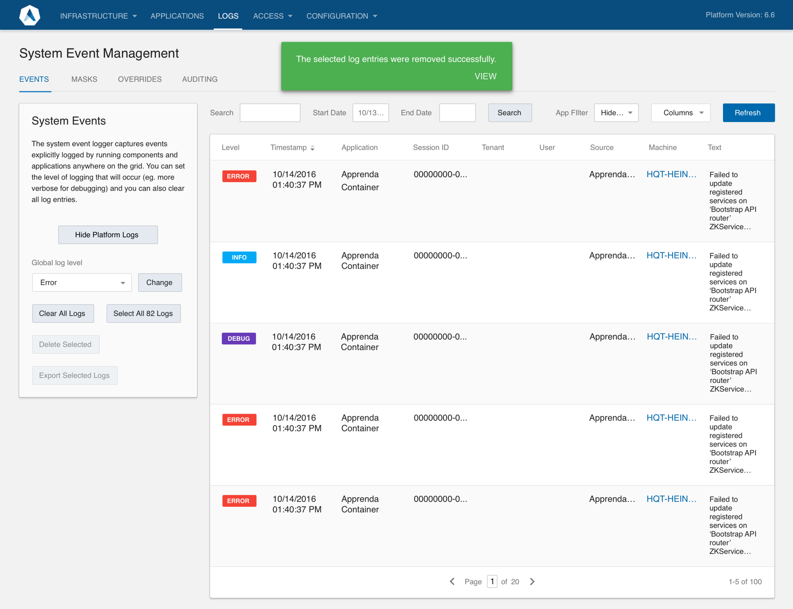Click VIEW in the success notification
This screenshot has width=793, height=609.
point(485,76)
